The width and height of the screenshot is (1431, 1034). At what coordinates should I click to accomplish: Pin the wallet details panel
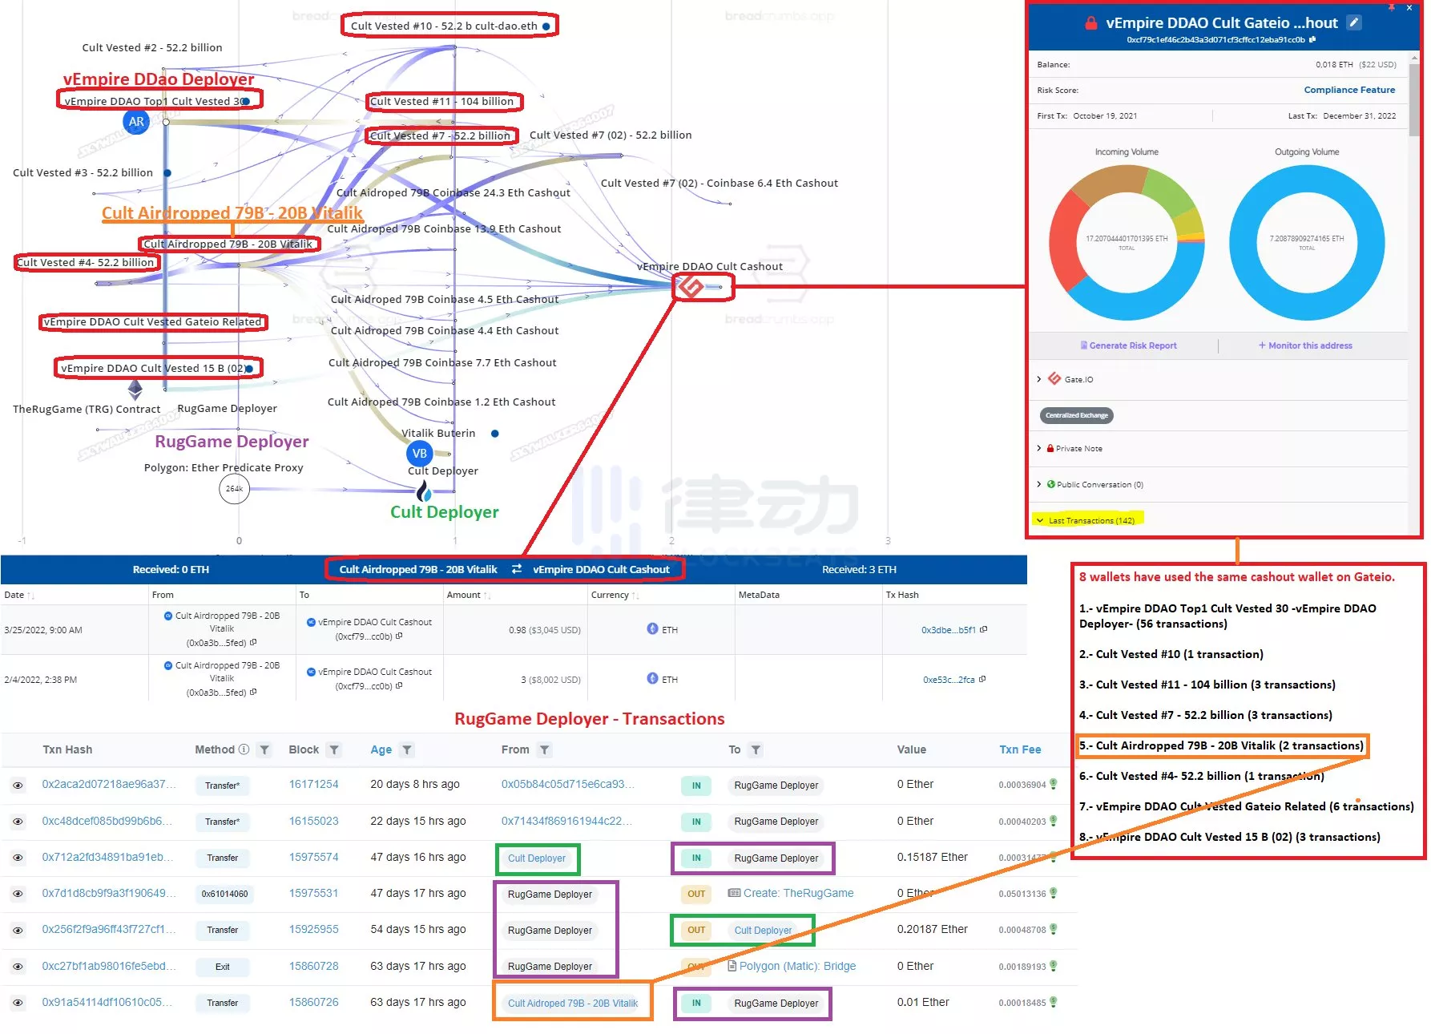(x=1391, y=7)
